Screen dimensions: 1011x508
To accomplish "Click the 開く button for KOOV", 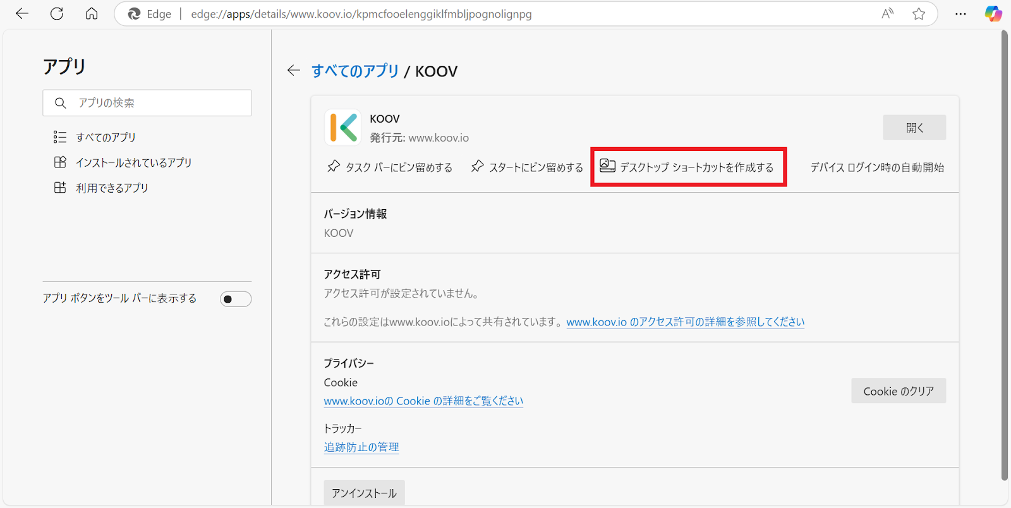I will [914, 128].
